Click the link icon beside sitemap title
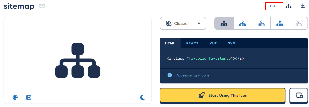Viewport: 309px width, 107px height. tap(42, 6)
